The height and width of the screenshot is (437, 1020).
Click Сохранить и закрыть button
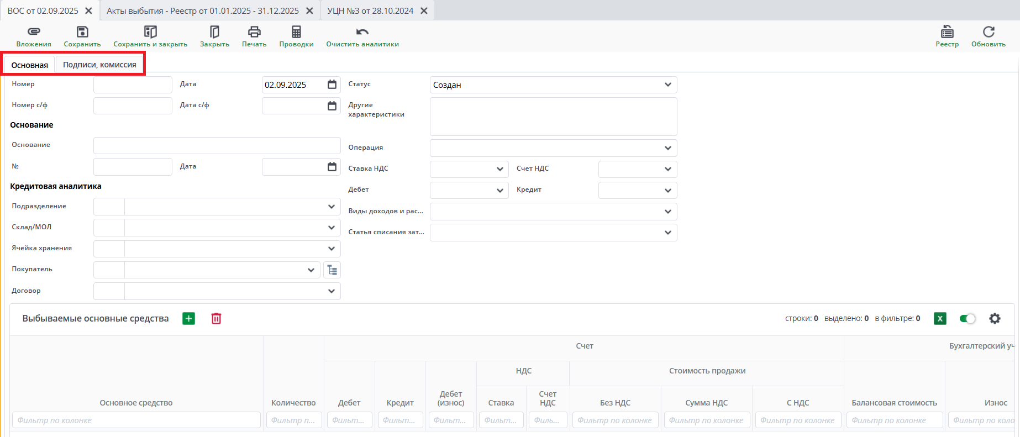[x=150, y=36]
